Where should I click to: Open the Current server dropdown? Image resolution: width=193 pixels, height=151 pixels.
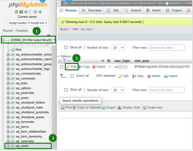tap(28, 23)
